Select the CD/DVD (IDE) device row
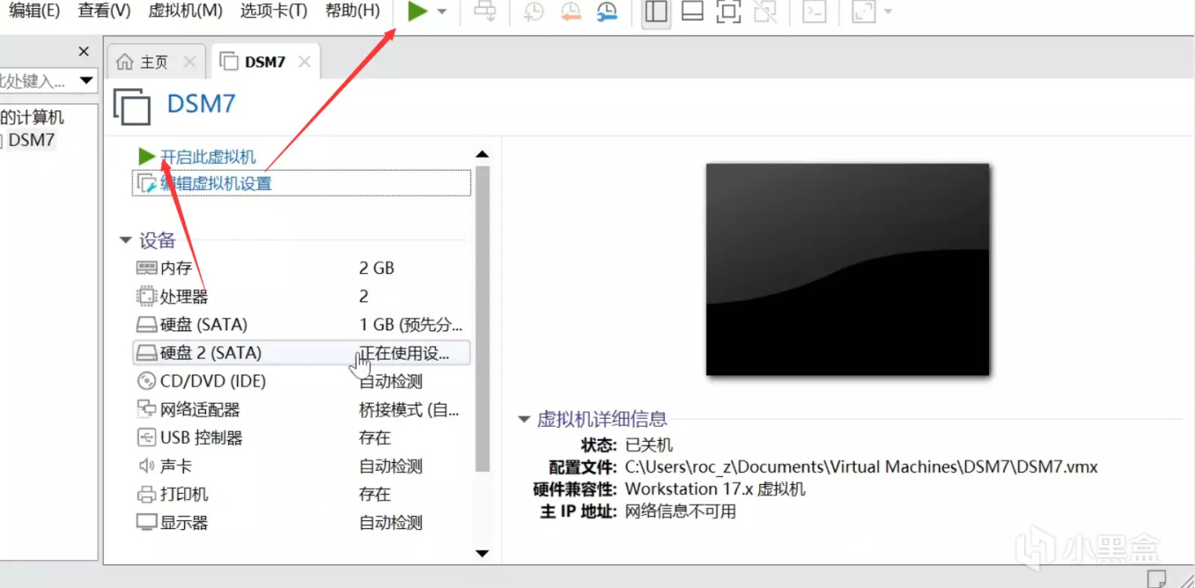 point(302,381)
